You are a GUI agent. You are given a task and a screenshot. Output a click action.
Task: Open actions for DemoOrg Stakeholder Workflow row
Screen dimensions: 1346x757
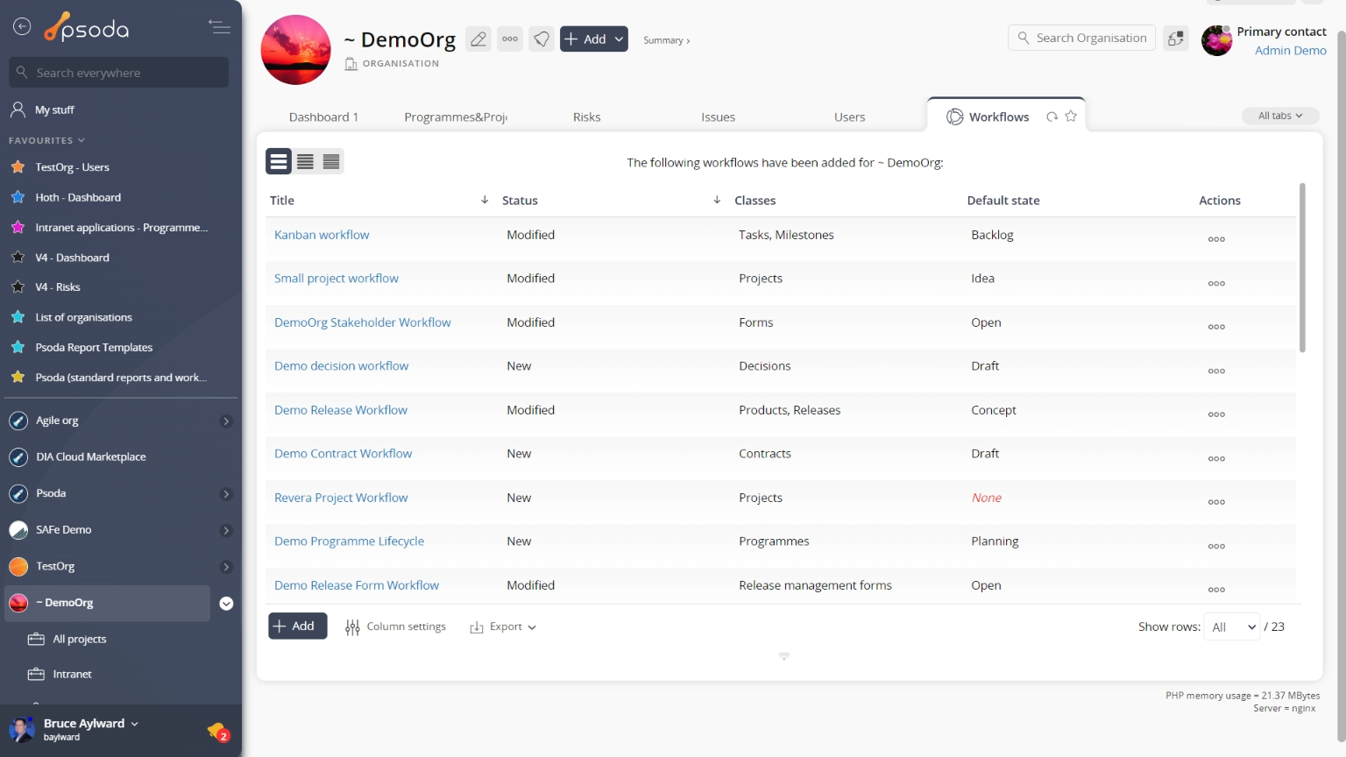[x=1216, y=327]
